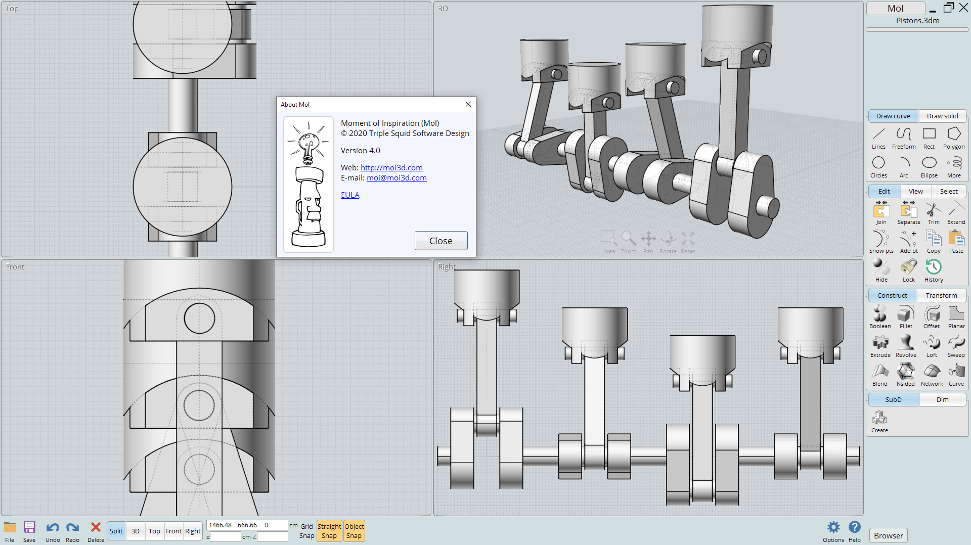This screenshot has height=545, width=971.
Task: Switch to Right viewport layout
Action: pos(193,531)
